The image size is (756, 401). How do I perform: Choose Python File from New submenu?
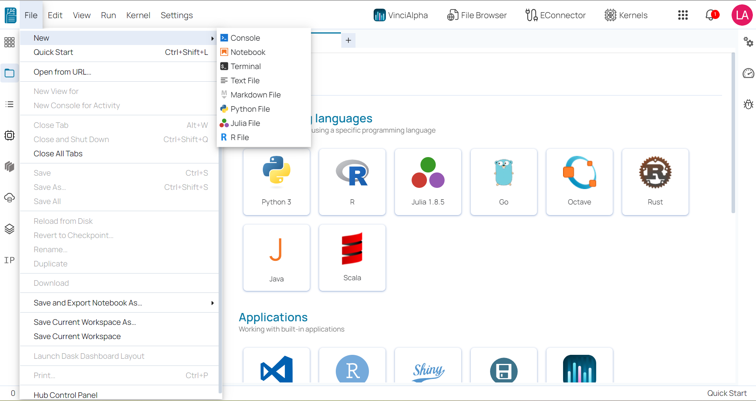click(264, 109)
